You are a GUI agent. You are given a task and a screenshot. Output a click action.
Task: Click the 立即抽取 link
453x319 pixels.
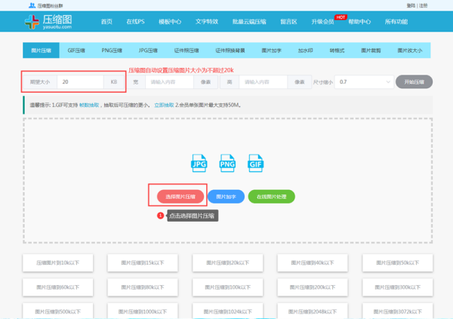click(x=164, y=105)
